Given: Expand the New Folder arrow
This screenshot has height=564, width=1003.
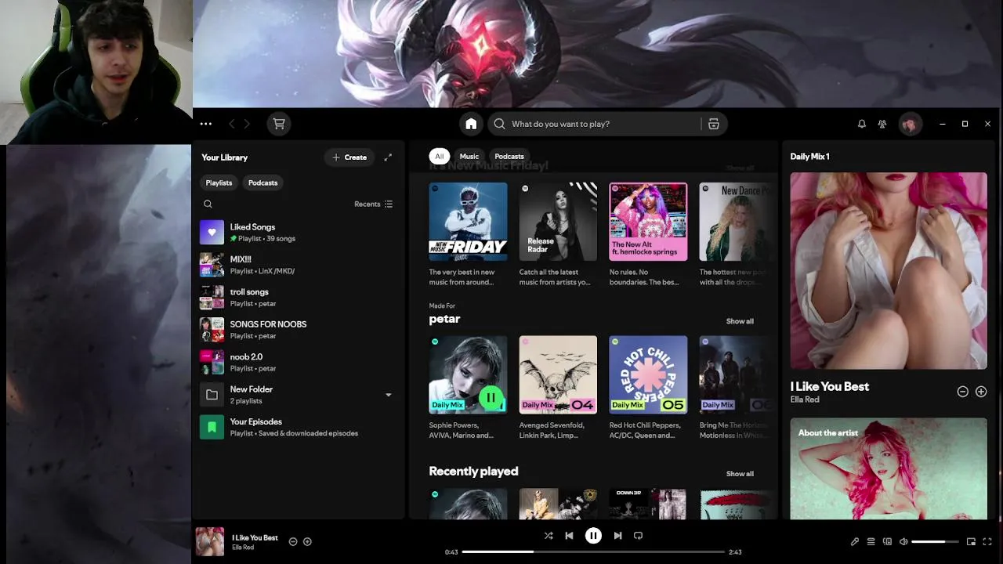Looking at the screenshot, I should pos(388,395).
